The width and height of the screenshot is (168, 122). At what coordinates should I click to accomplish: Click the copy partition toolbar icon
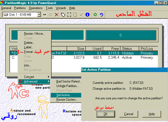tap(75, 15)
